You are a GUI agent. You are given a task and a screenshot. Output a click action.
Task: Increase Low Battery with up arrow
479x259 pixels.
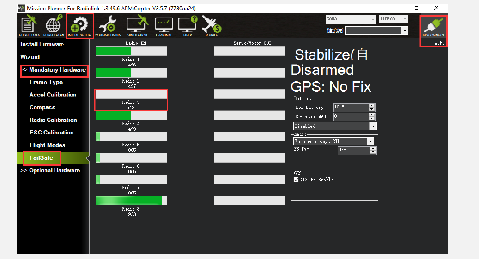click(x=372, y=106)
